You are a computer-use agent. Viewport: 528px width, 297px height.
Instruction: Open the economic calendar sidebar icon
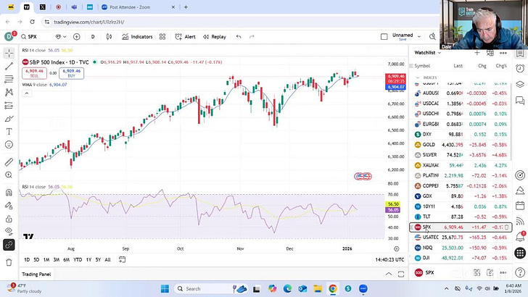coord(520,206)
